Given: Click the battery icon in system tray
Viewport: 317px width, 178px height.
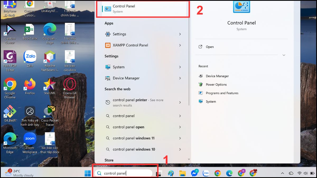Looking at the screenshot, I should (x=312, y=173).
